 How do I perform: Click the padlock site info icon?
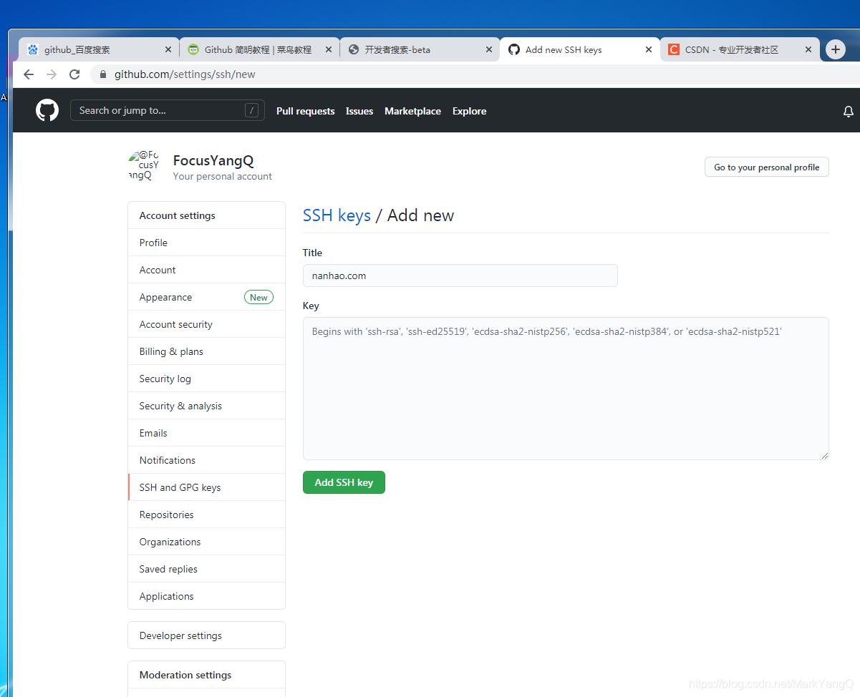pos(103,74)
